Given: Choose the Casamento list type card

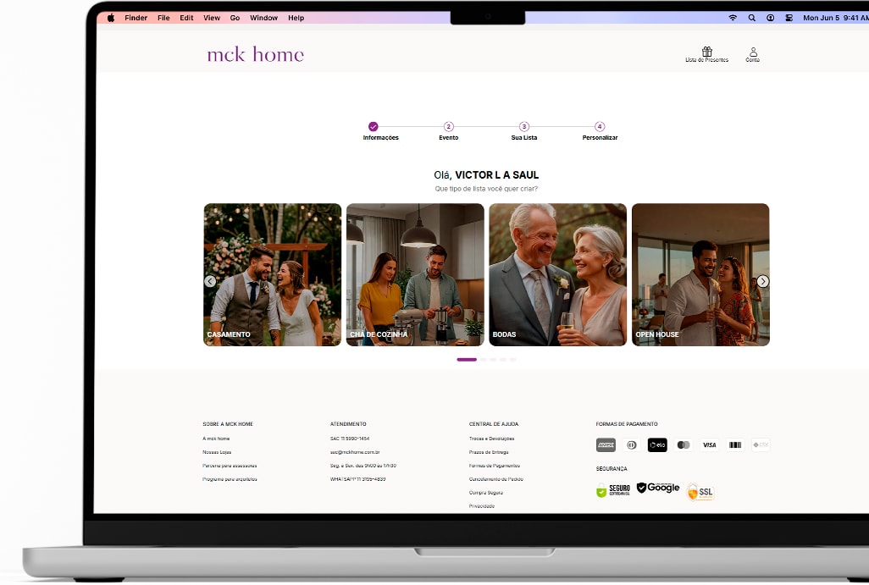Looking at the screenshot, I should point(272,274).
